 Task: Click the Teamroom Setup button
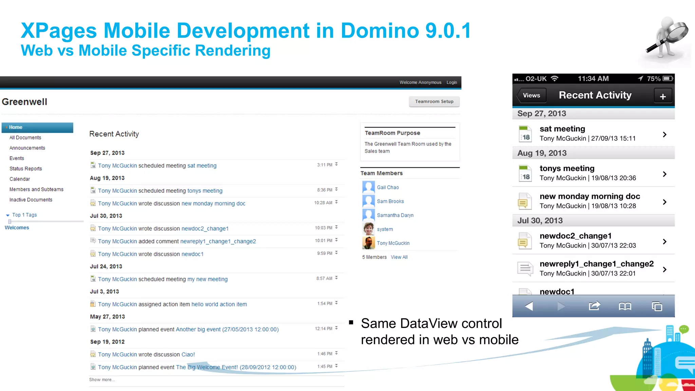point(434,101)
